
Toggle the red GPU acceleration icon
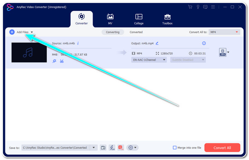[121, 148]
